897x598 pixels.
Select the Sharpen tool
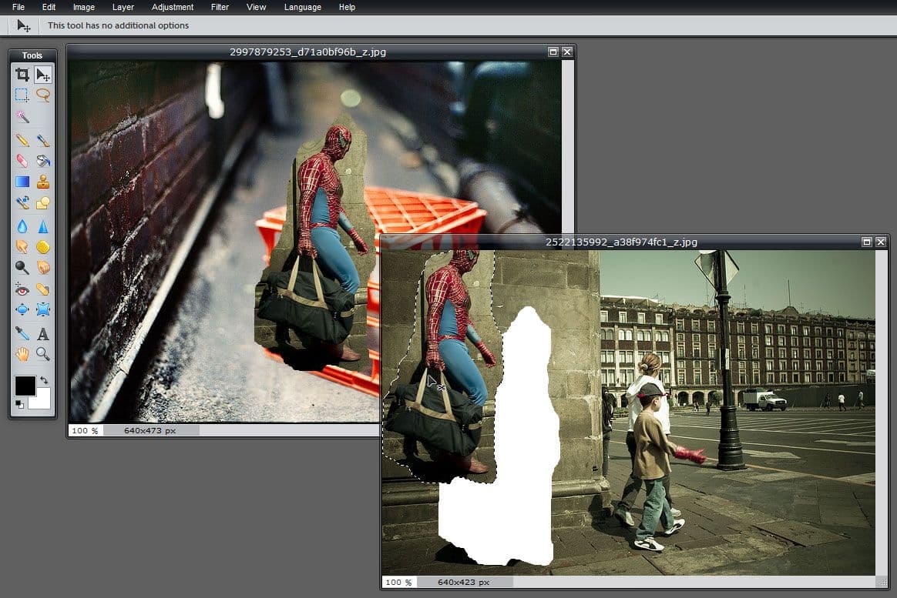43,226
